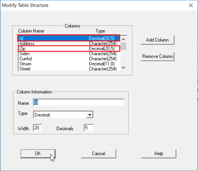Click the Add Column button
The image size is (198, 171).
(157, 40)
